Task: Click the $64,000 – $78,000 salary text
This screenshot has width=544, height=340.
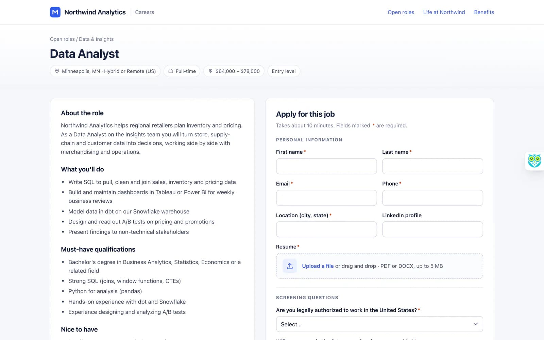Action: [x=238, y=71]
